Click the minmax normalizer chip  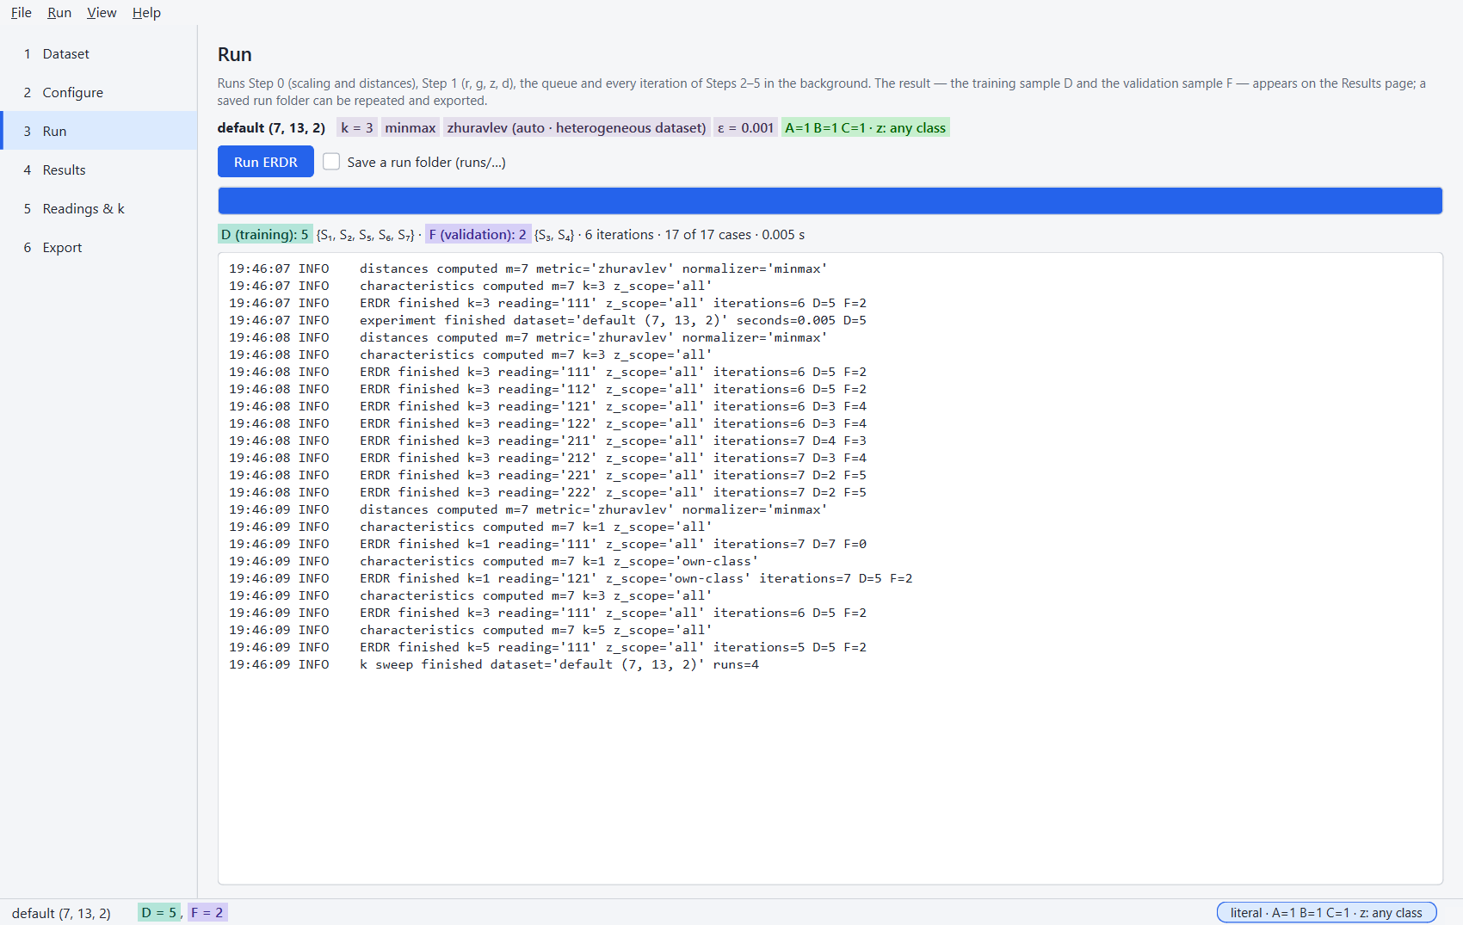point(411,127)
